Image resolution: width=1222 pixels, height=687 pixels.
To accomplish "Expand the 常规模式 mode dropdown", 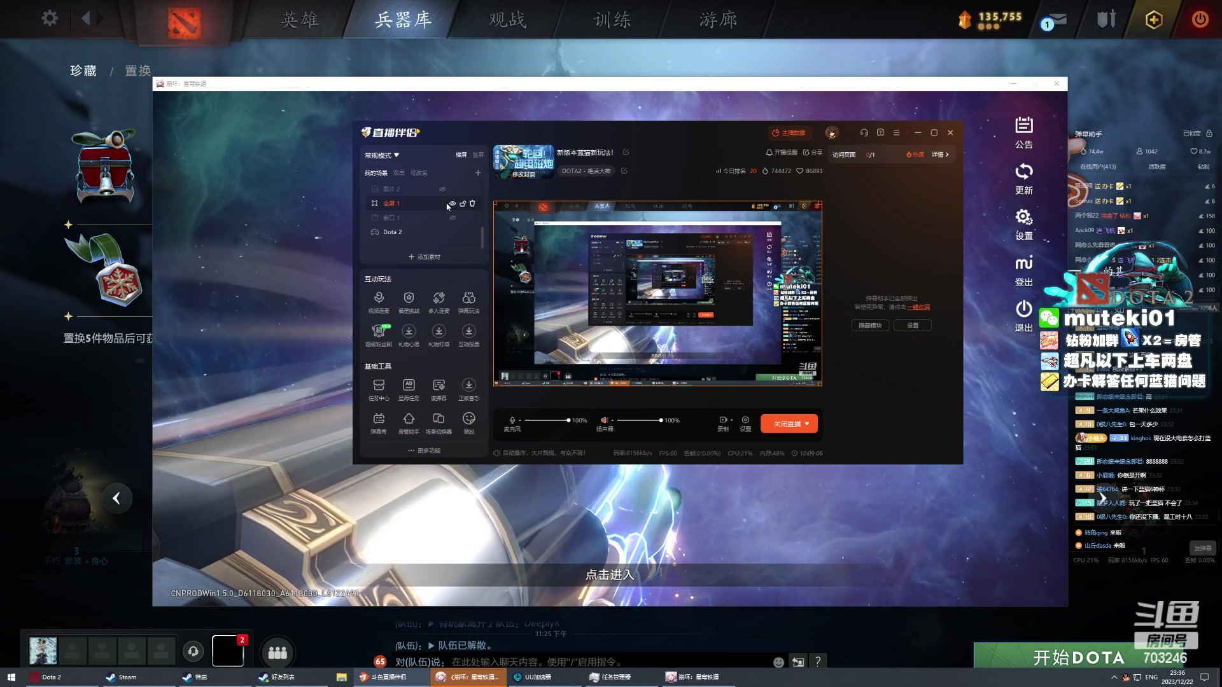I will (x=382, y=155).
